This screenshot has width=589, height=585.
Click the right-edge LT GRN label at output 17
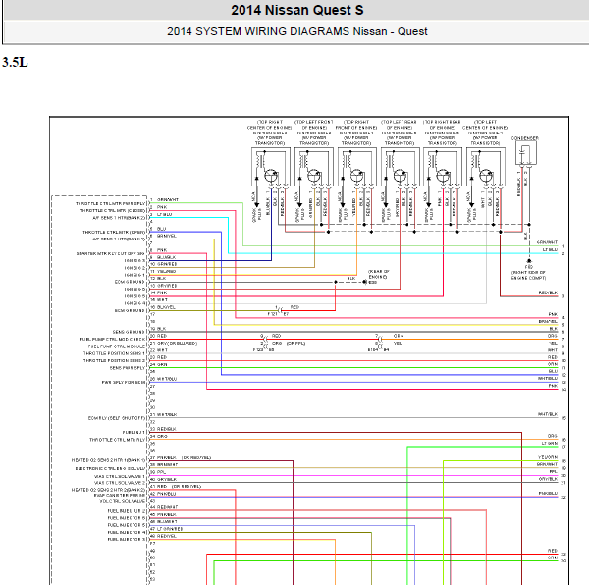pyautogui.click(x=550, y=443)
